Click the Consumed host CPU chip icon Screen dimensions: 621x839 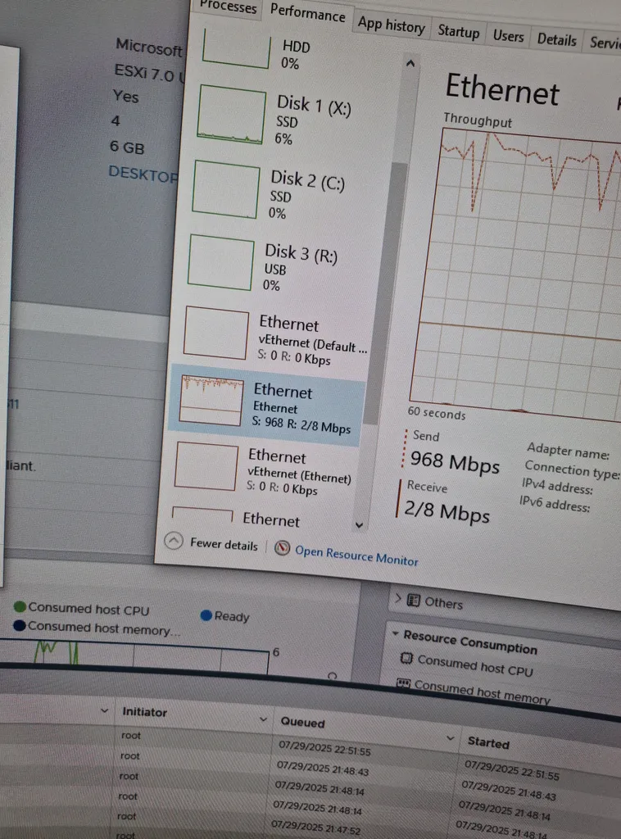coord(404,659)
